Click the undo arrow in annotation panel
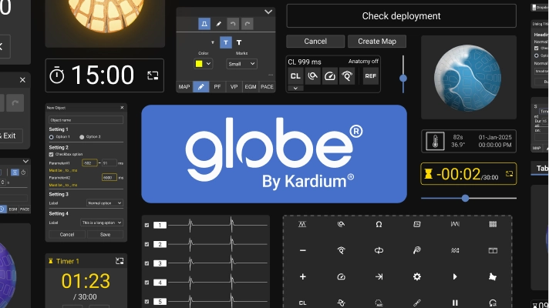Viewport: 549px width, 308px height. point(233,24)
